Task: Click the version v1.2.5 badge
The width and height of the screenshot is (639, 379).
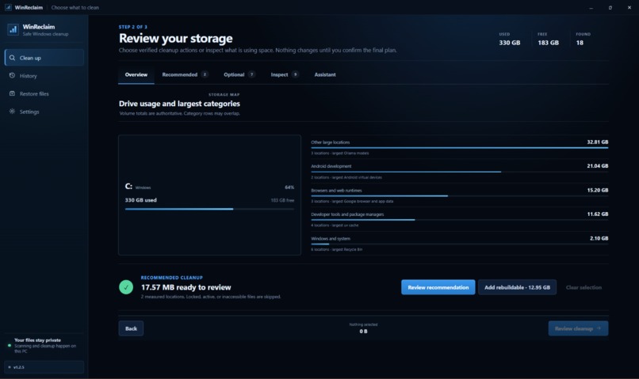Action: tap(44, 367)
